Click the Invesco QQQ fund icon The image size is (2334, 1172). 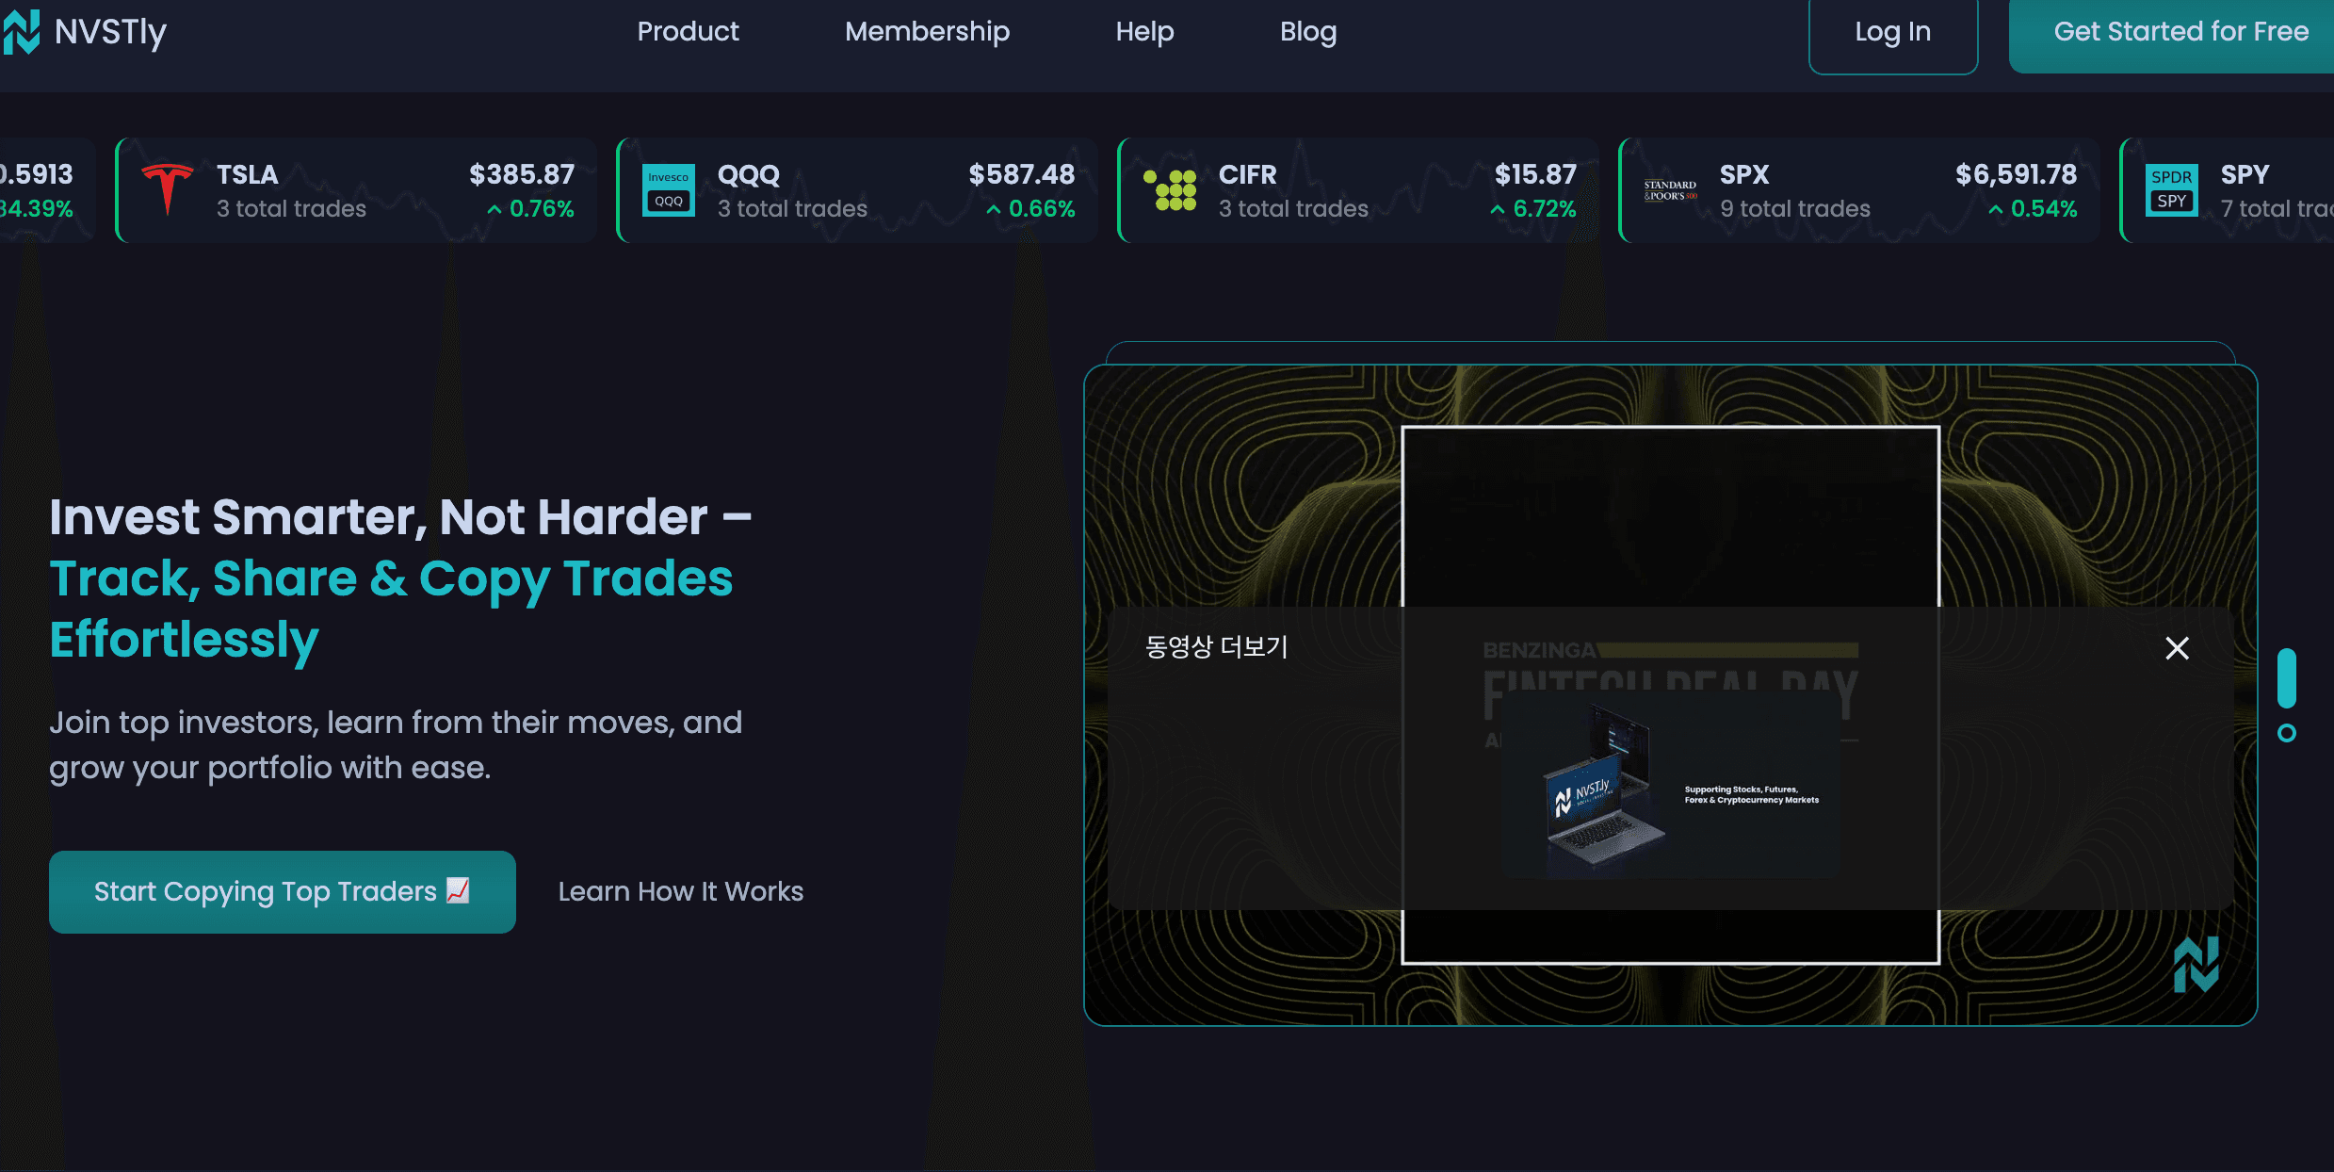669,188
